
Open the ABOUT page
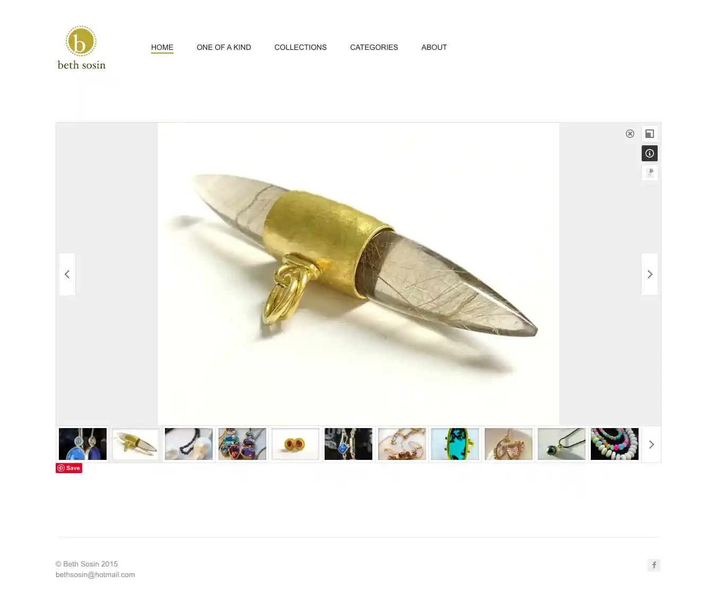tap(434, 47)
